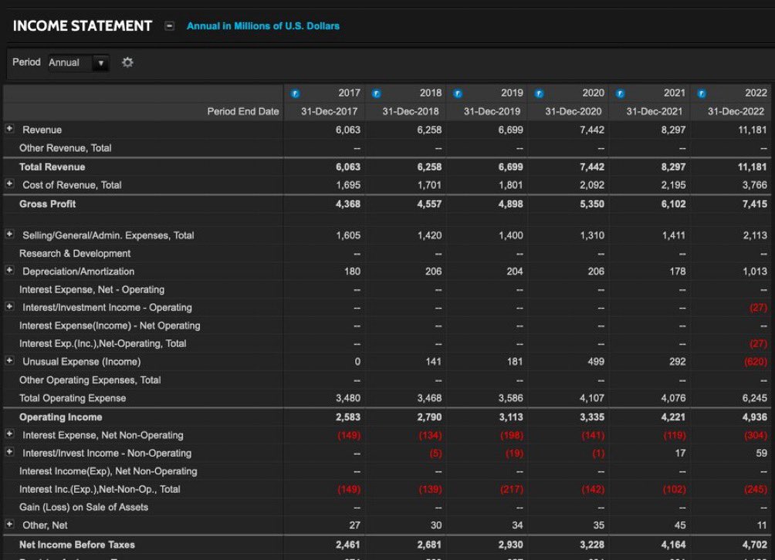
Task: Click the blue info icon beside 2020
Action: pyautogui.click(x=540, y=93)
